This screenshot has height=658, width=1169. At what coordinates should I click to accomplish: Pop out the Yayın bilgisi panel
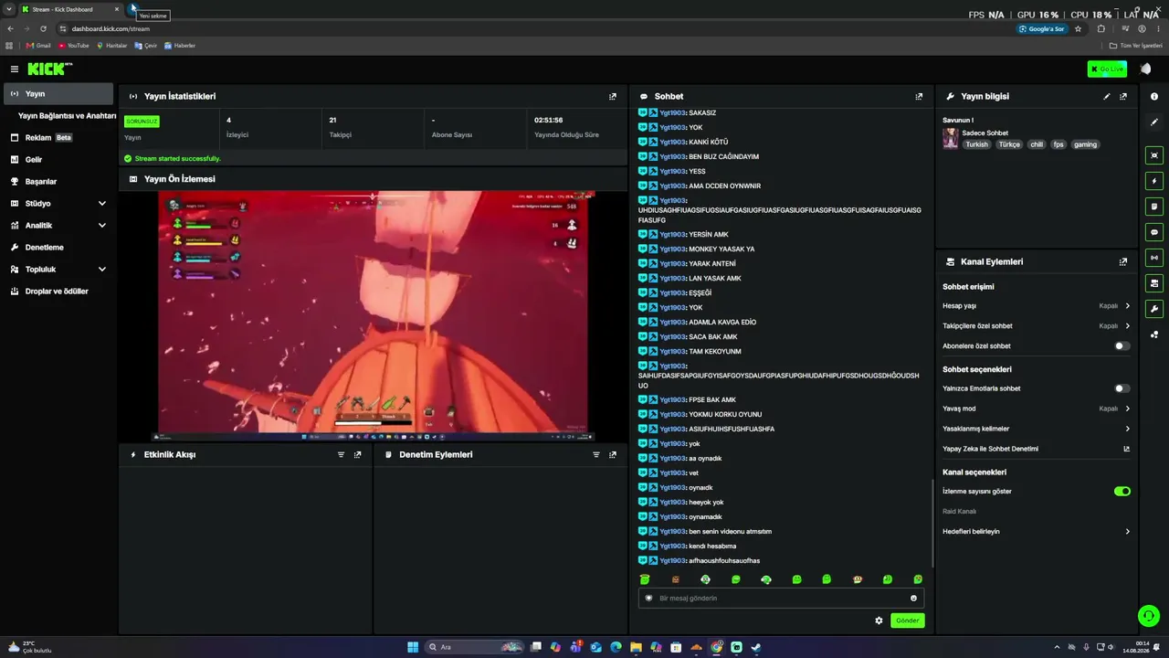click(1123, 96)
